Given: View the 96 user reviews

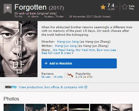Looking at the screenshot, I should [x=46, y=77].
